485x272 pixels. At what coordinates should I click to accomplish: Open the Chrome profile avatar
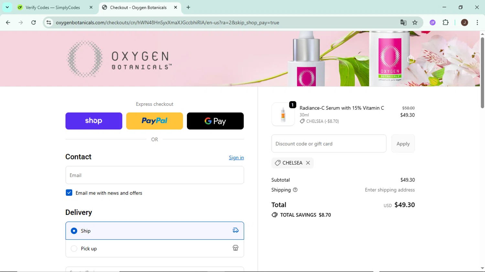(x=464, y=23)
